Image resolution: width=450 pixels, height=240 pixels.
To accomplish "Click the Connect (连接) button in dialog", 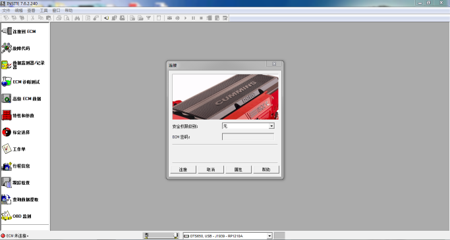I will click(183, 170).
